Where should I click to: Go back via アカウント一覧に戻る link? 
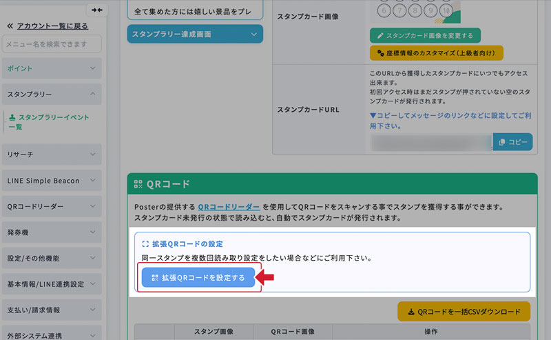(x=47, y=26)
